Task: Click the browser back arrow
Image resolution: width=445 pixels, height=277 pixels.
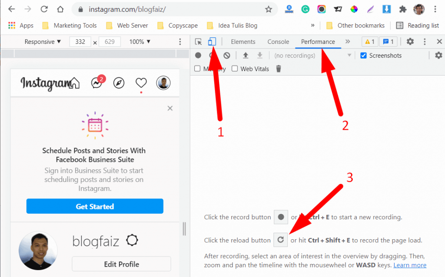Action: 12,9
